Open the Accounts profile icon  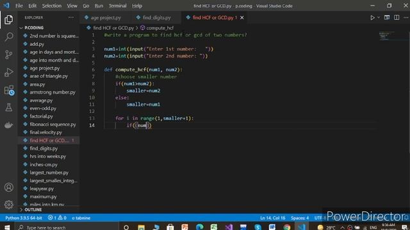(8, 187)
